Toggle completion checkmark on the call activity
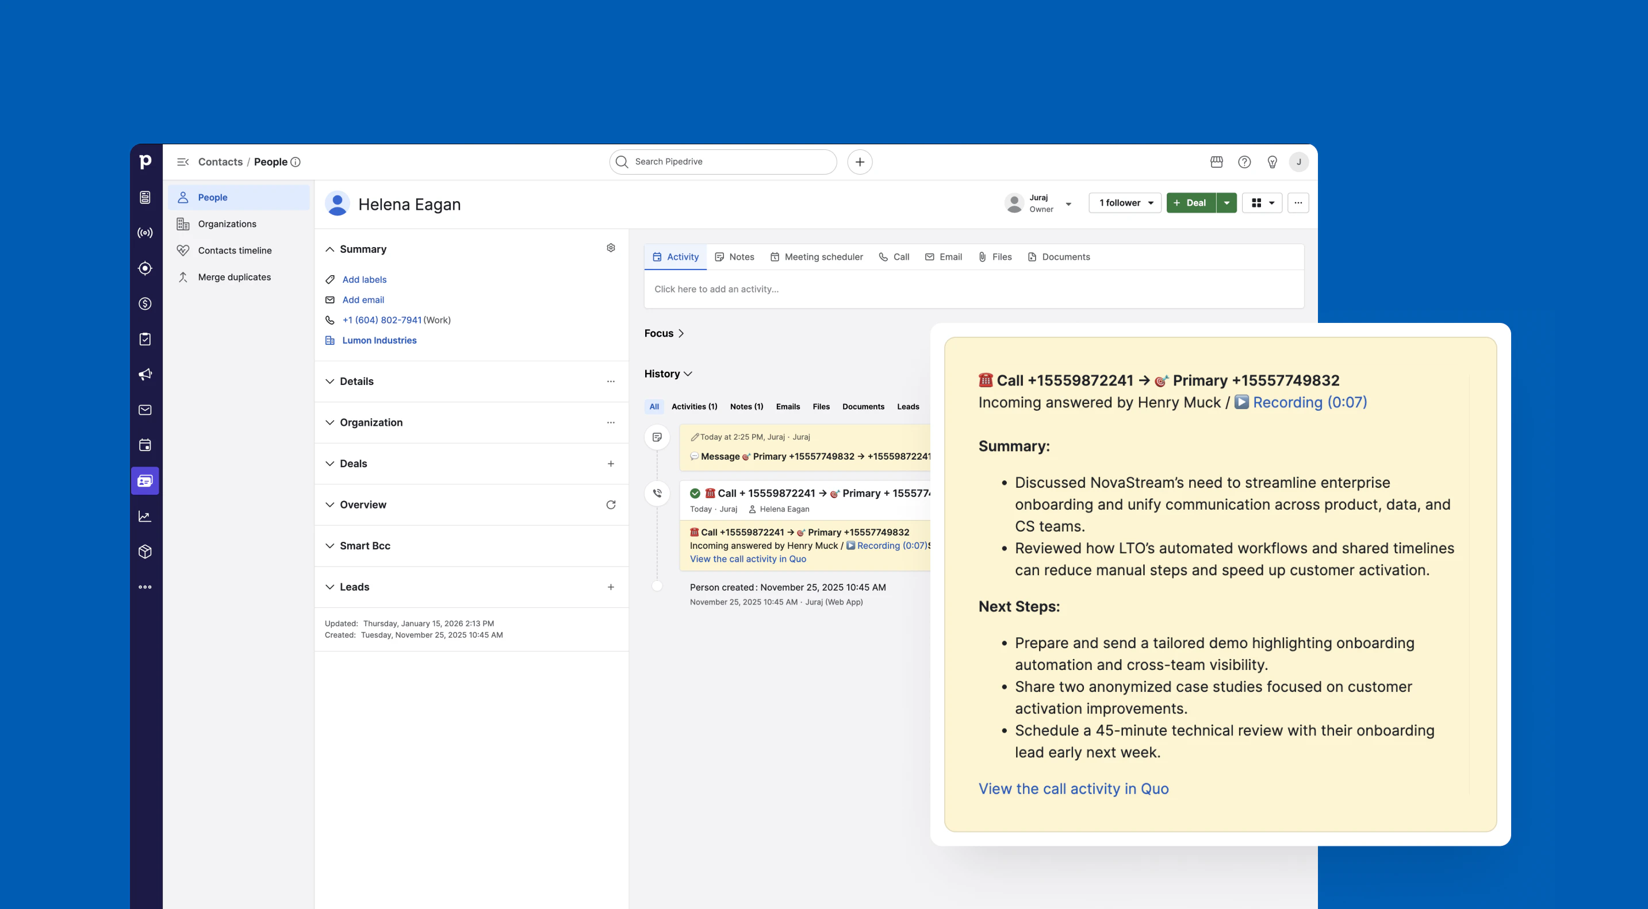The image size is (1648, 909). pyautogui.click(x=695, y=493)
